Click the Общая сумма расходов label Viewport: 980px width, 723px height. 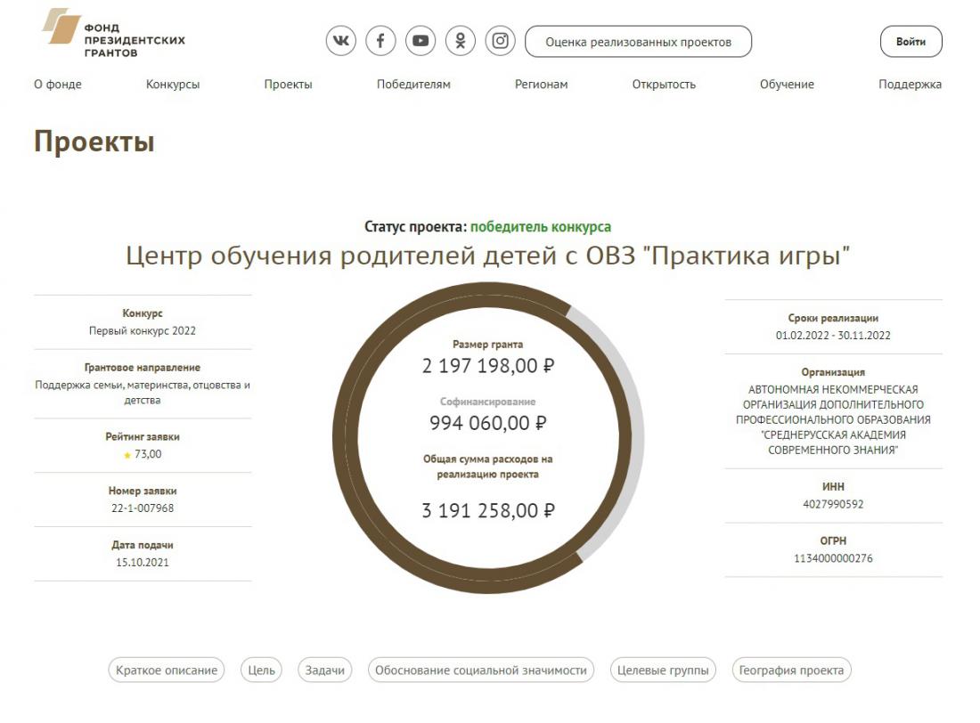pyautogui.click(x=488, y=467)
